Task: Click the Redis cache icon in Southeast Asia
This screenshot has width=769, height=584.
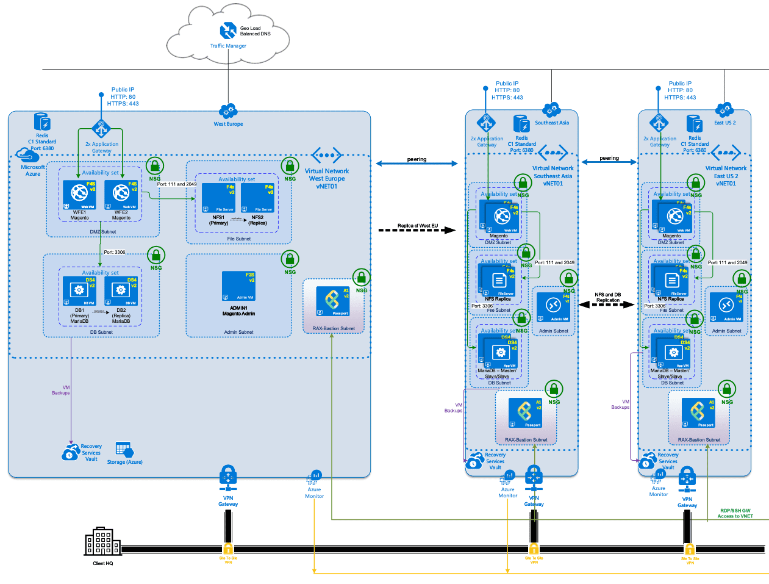Action: click(521, 124)
